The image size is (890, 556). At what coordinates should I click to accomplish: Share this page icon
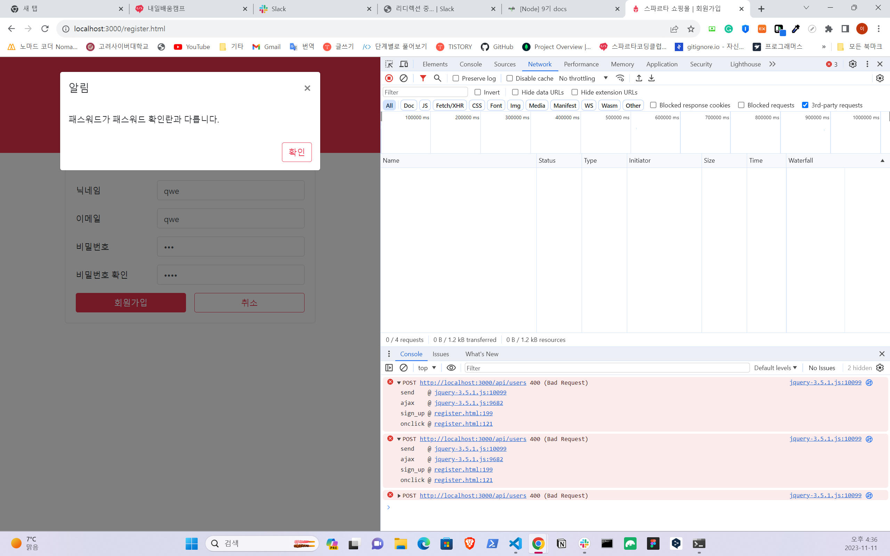[674, 29]
